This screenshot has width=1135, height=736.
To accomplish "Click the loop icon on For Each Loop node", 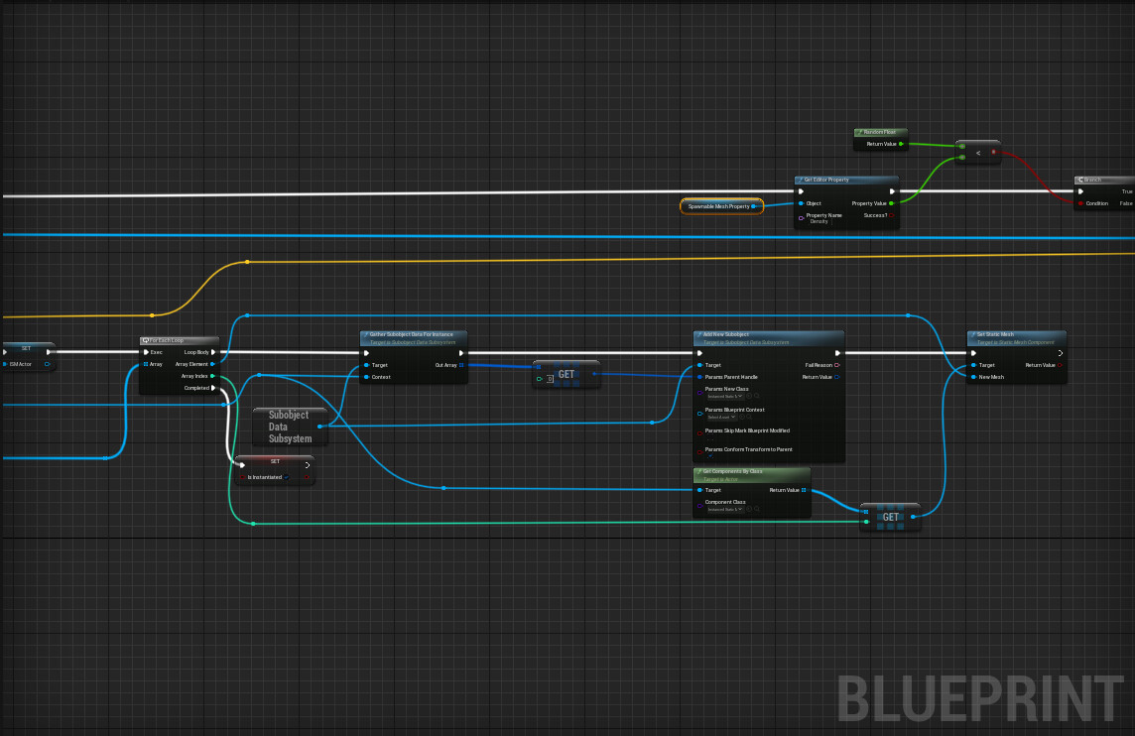I will coord(146,340).
